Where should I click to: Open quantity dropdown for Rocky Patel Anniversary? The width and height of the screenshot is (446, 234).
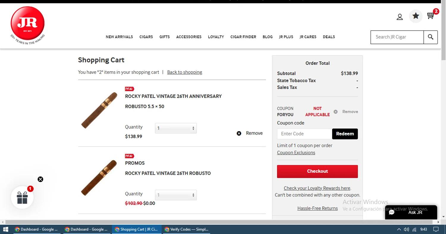tap(176, 128)
